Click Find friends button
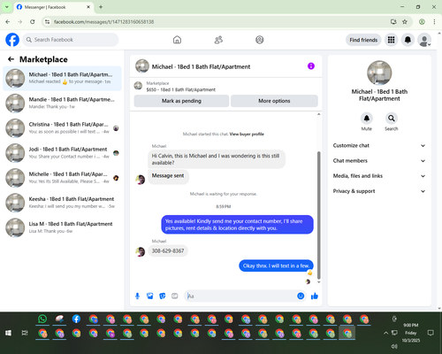This screenshot has width=442, height=354. (363, 40)
